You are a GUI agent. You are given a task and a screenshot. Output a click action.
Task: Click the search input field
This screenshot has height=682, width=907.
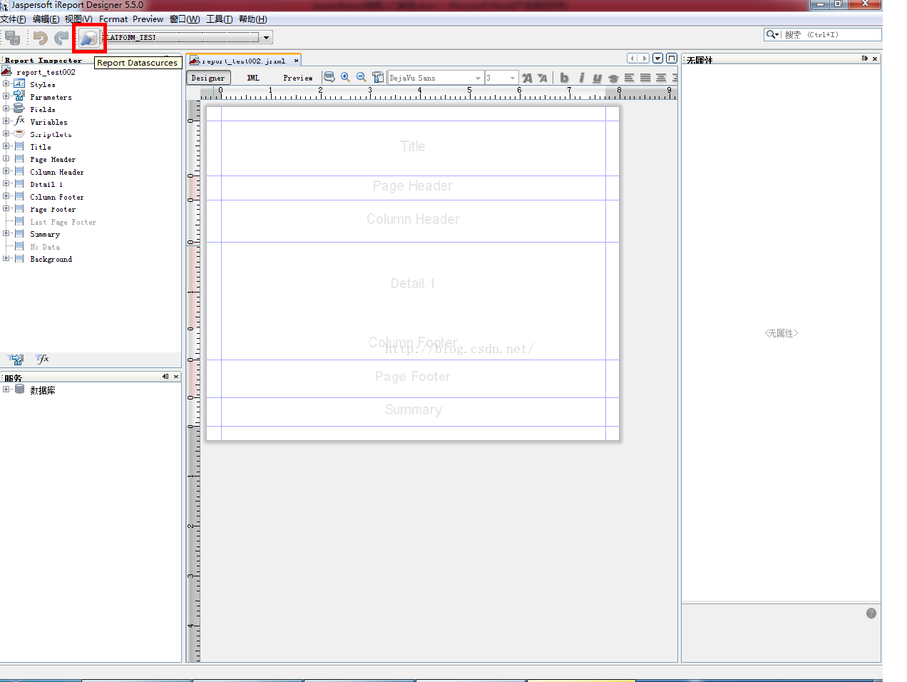tap(831, 34)
